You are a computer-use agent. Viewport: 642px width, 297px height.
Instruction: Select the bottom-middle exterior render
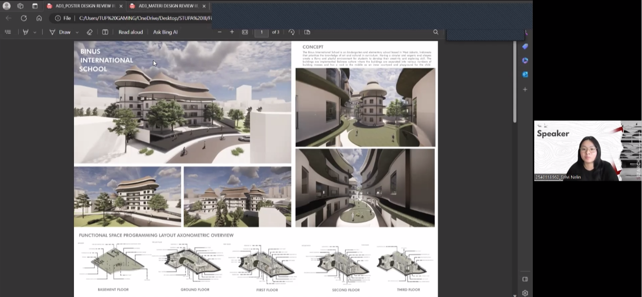pos(237,197)
